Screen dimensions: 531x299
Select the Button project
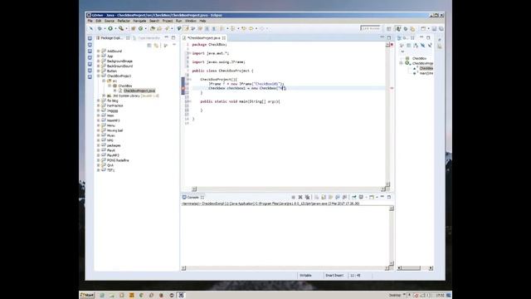pyautogui.click(x=112, y=71)
